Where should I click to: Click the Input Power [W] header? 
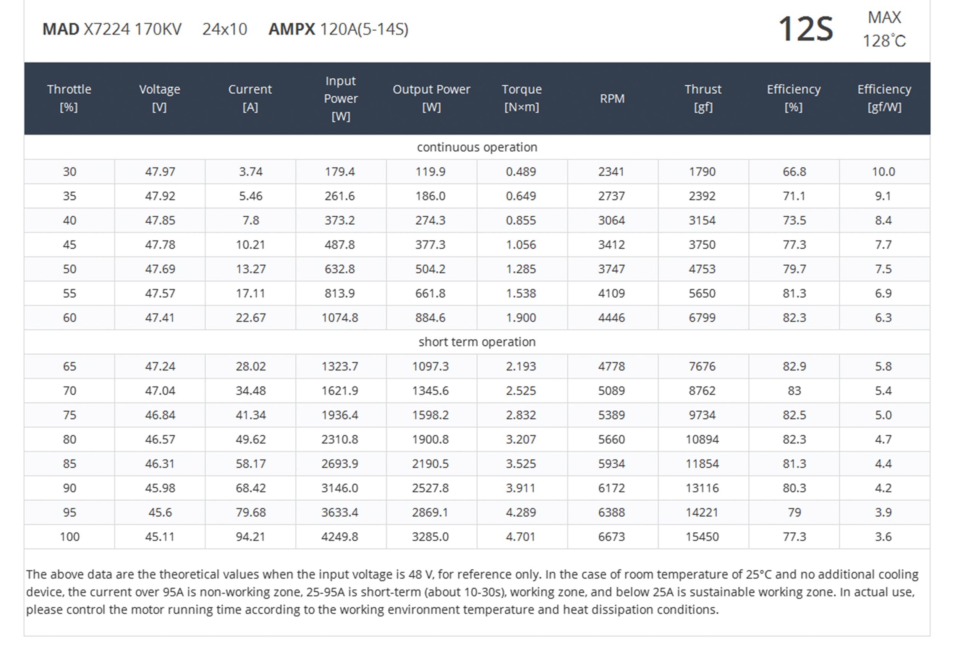(341, 98)
